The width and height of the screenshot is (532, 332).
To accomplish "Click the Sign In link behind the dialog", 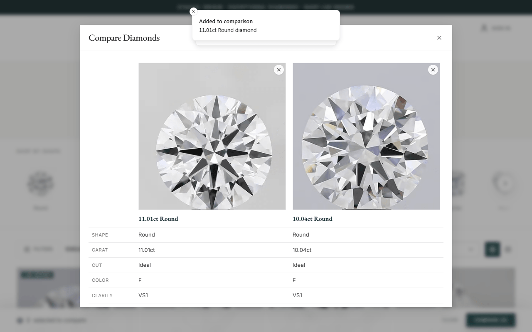I will [496, 28].
